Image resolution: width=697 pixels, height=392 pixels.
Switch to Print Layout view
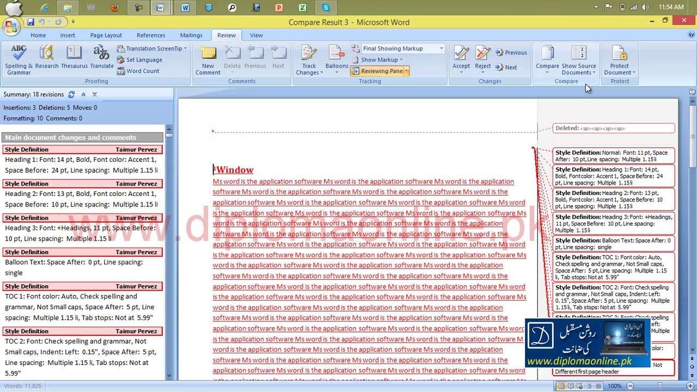tap(561, 386)
